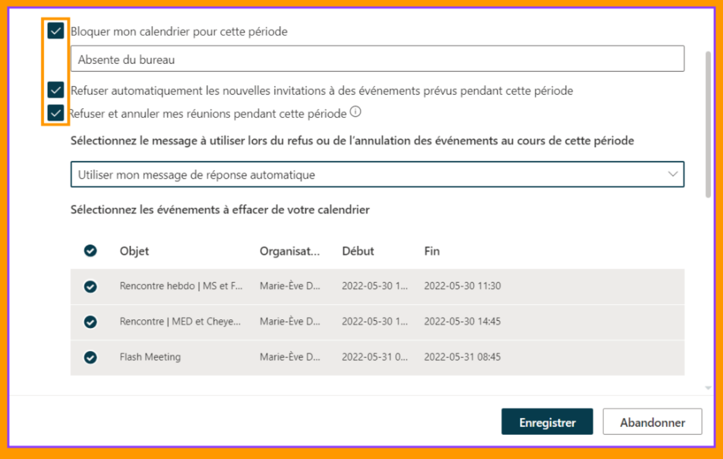The image size is (723, 459).
Task: Click the "Absente du bureau" text field
Action: [378, 58]
